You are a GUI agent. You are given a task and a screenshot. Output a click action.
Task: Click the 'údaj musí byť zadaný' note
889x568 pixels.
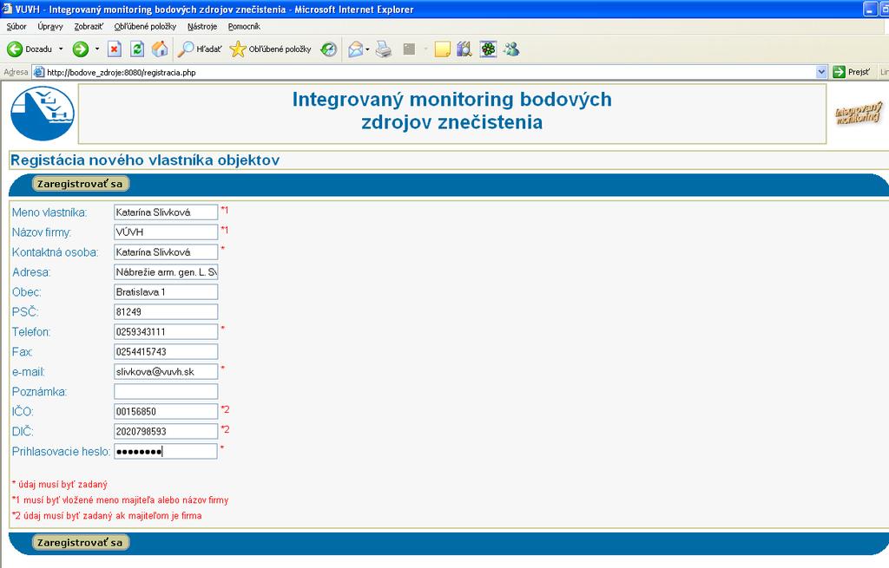coord(60,485)
